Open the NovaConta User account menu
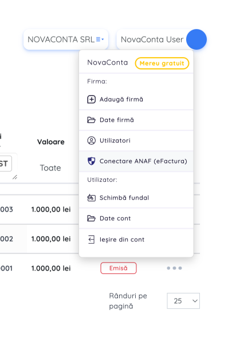This screenshot has width=236, height=361. point(152,39)
